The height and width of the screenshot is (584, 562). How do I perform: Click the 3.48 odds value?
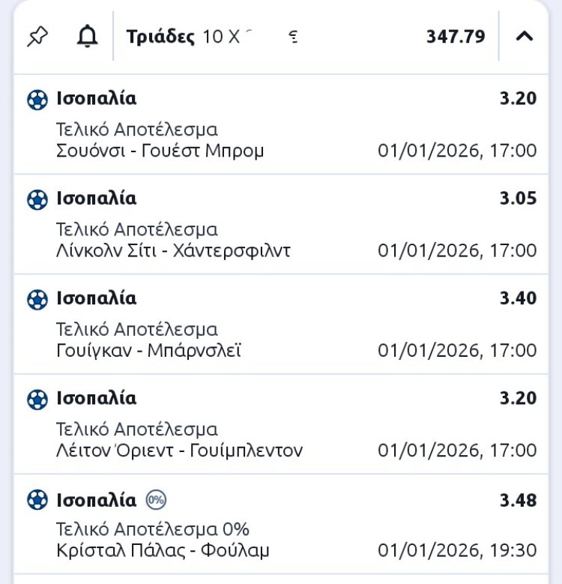click(518, 499)
